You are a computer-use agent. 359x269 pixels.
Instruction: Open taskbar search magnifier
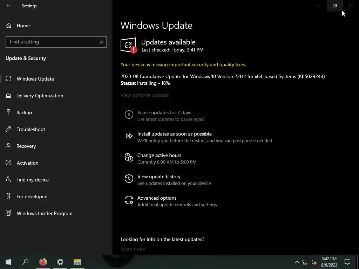tap(25, 262)
